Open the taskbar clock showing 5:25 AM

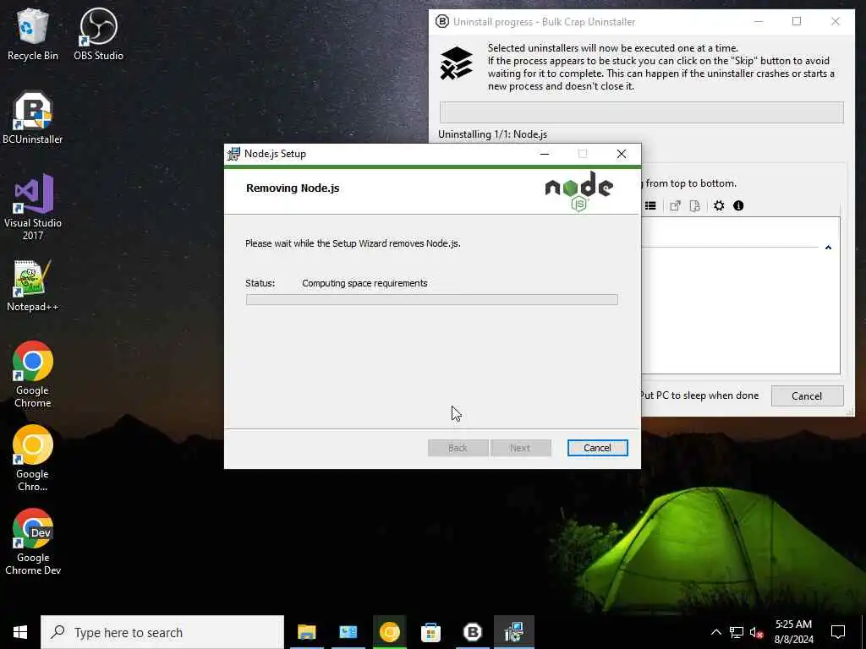pos(793,632)
